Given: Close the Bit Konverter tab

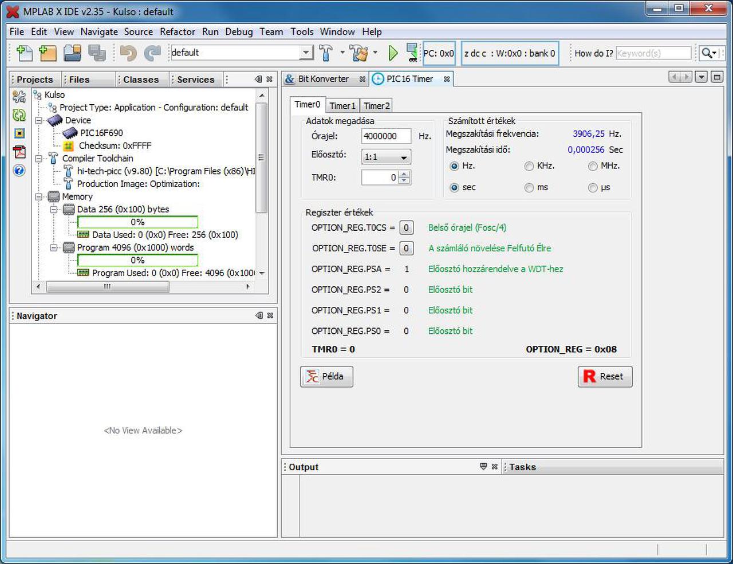Looking at the screenshot, I should (x=362, y=80).
